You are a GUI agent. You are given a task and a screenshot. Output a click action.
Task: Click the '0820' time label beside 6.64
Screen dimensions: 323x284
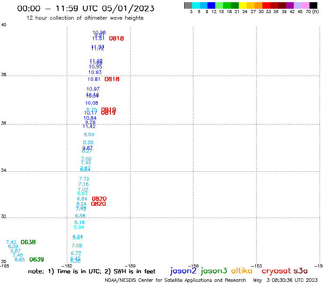pyautogui.click(x=99, y=199)
